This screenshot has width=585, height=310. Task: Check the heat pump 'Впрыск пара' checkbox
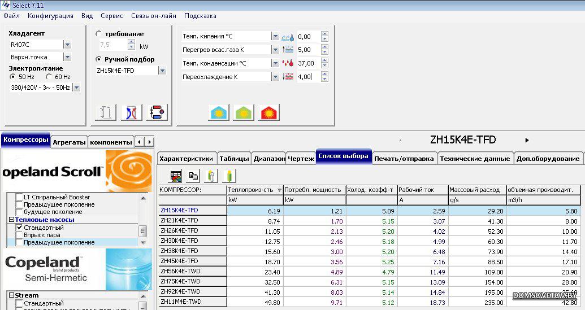[x=19, y=235]
